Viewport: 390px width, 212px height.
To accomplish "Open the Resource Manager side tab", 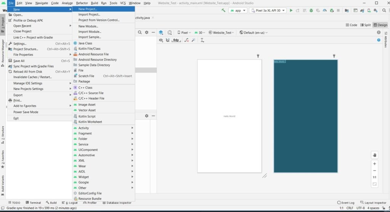I will 3,53.
